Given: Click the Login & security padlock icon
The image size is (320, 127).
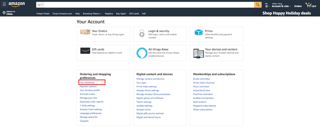Looking at the screenshot, I should [142, 33].
